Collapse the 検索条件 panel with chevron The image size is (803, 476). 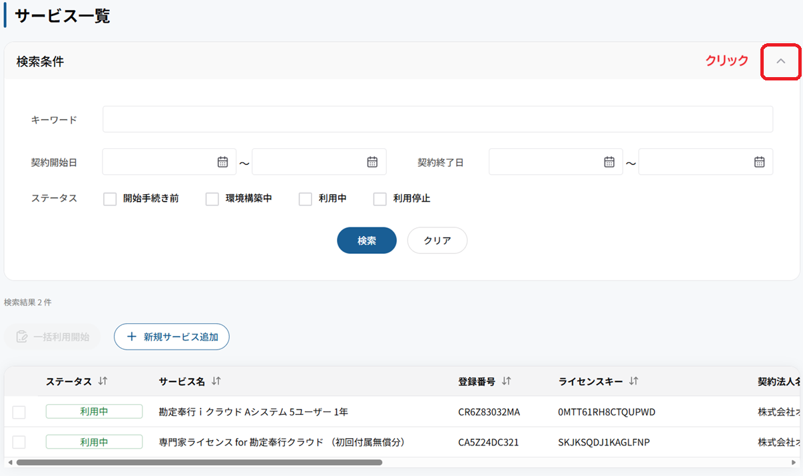pyautogui.click(x=781, y=61)
